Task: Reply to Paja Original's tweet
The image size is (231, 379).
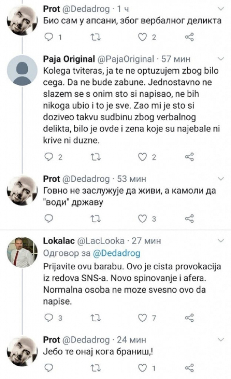Action: tap(49, 157)
